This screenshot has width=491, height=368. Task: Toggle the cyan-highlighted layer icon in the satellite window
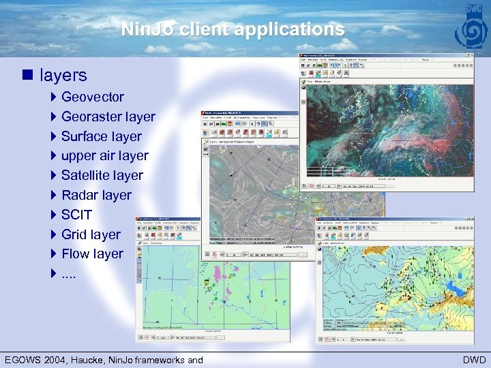pos(318,74)
